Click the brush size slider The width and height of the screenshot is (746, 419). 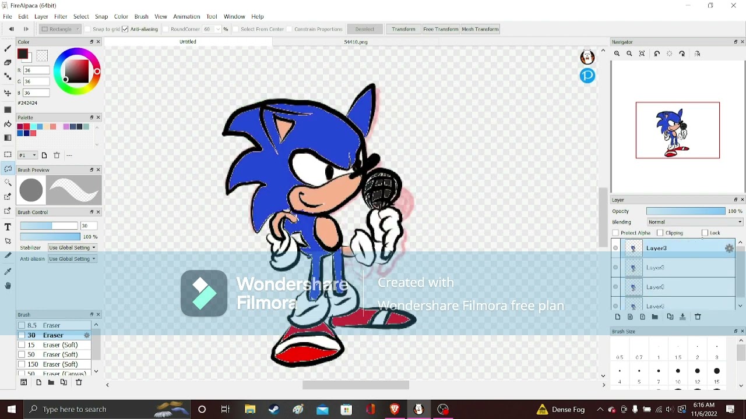(49, 226)
